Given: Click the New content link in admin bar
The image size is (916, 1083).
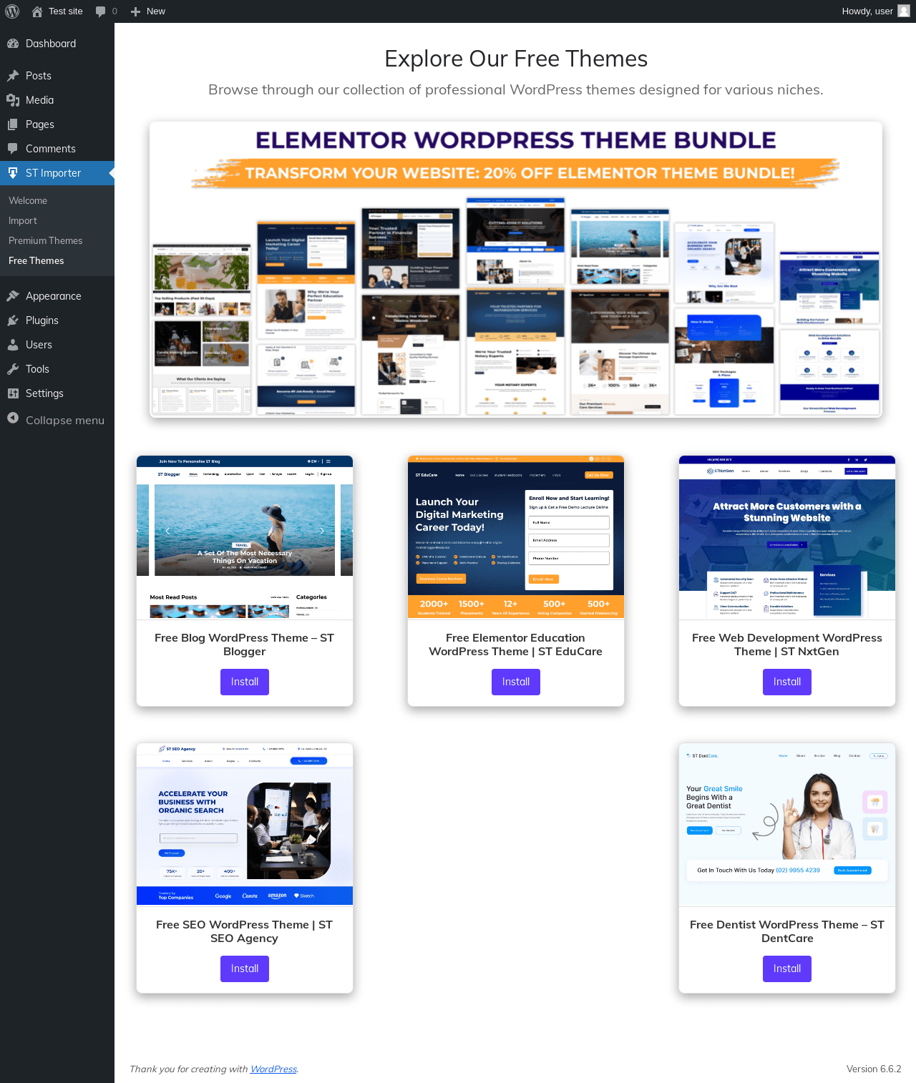Looking at the screenshot, I should [x=148, y=11].
